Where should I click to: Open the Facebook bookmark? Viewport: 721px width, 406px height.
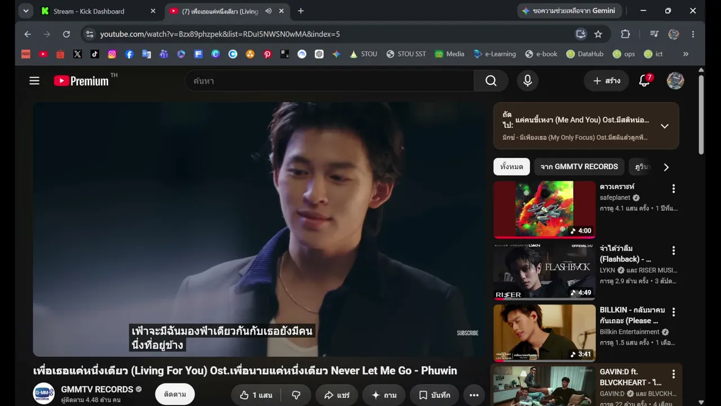point(130,54)
